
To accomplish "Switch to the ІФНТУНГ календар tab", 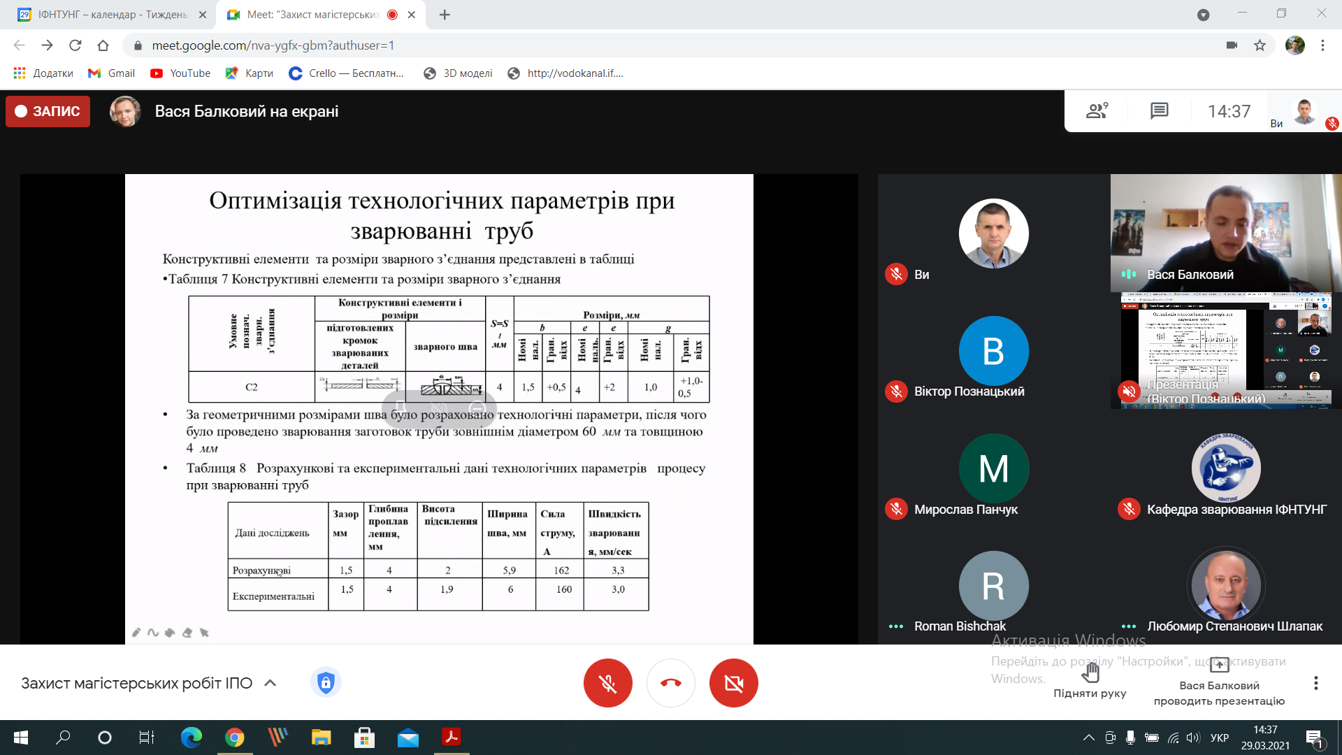I will tap(105, 15).
